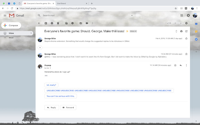Choose the UNSUBSCRIBE smart reply
Image resolution: width=200 pixels, height=125 pixels.
tap(109, 91)
